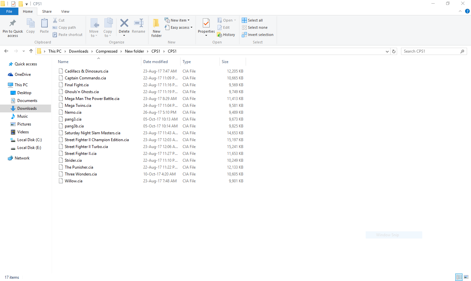Switch to the View ribbon tab
This screenshot has width=471, height=281.
[x=65, y=11]
